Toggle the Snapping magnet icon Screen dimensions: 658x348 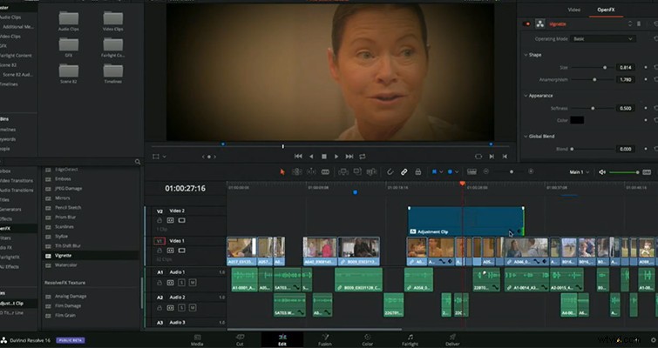coord(390,171)
